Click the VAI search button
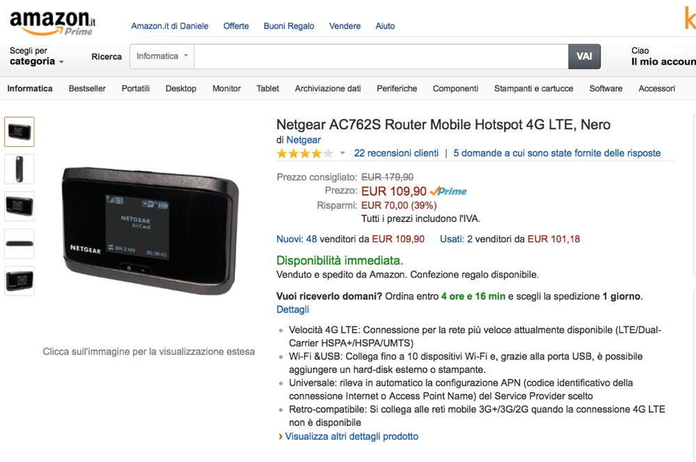This screenshot has width=696, height=462. 584,56
